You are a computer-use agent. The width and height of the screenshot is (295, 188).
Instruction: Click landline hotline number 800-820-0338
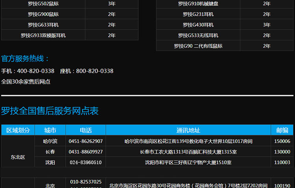coord(94,71)
